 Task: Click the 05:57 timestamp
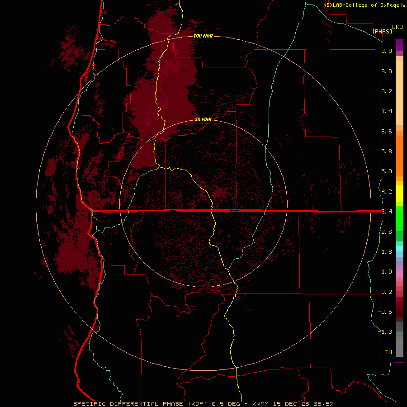click(x=323, y=404)
